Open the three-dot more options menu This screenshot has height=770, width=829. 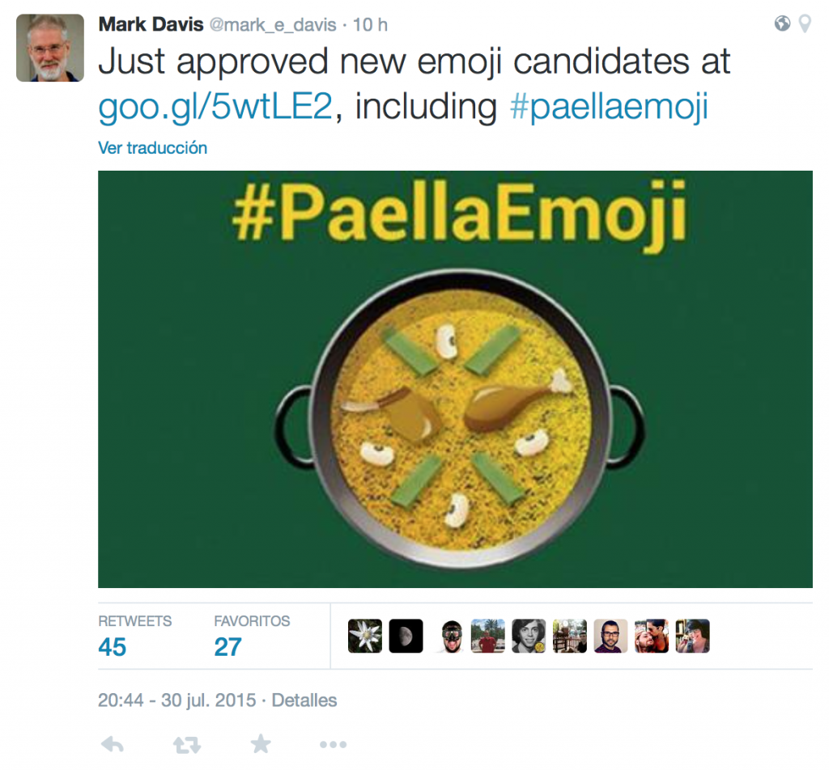[333, 744]
